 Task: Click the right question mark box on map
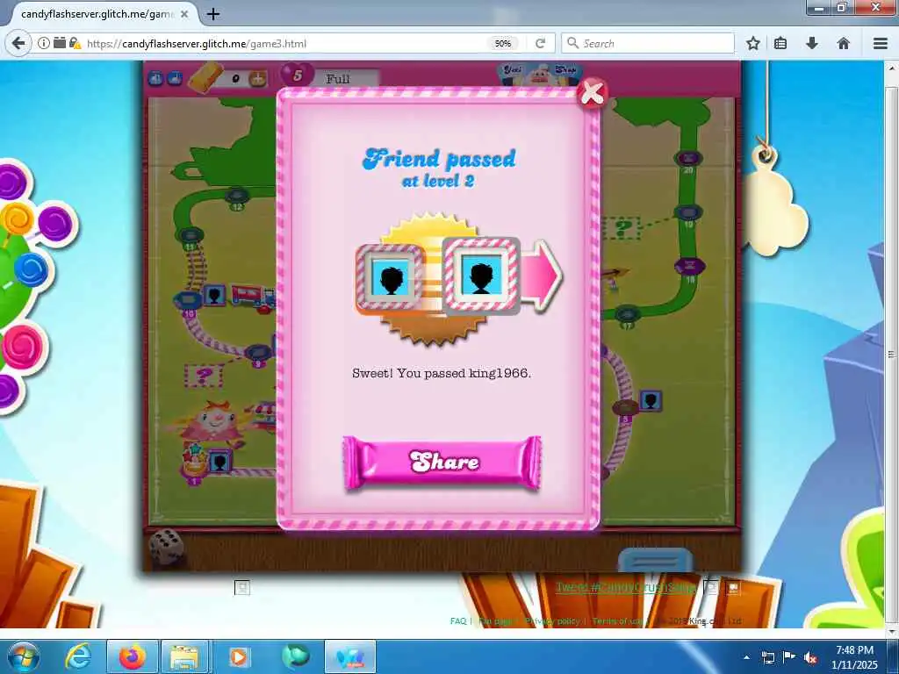pos(622,228)
